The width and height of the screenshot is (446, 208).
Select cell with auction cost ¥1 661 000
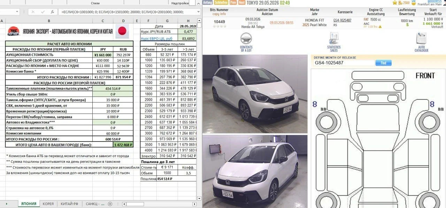(103, 55)
